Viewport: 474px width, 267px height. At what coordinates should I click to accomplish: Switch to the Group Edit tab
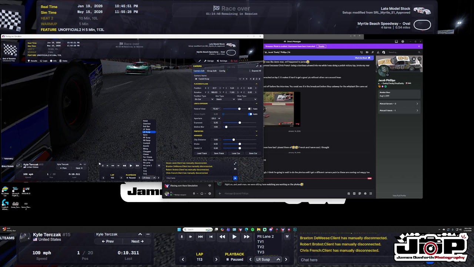pos(212,71)
